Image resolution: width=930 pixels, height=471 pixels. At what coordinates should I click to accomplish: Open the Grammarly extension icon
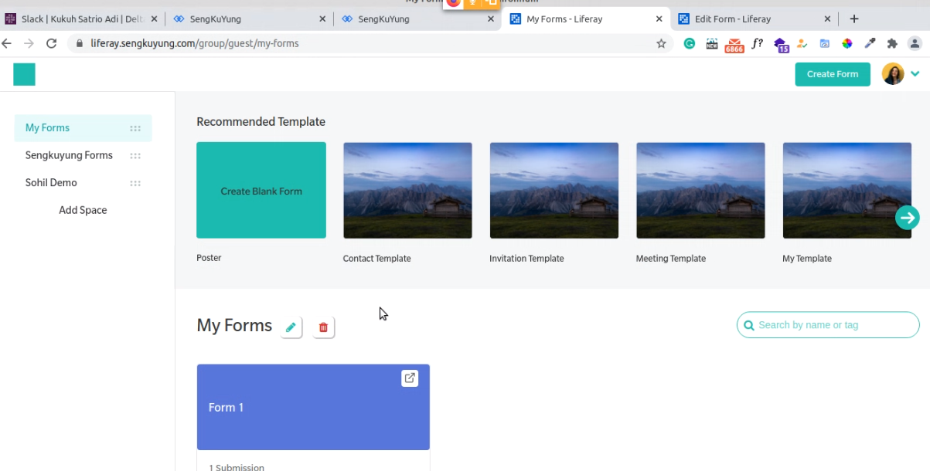[689, 43]
